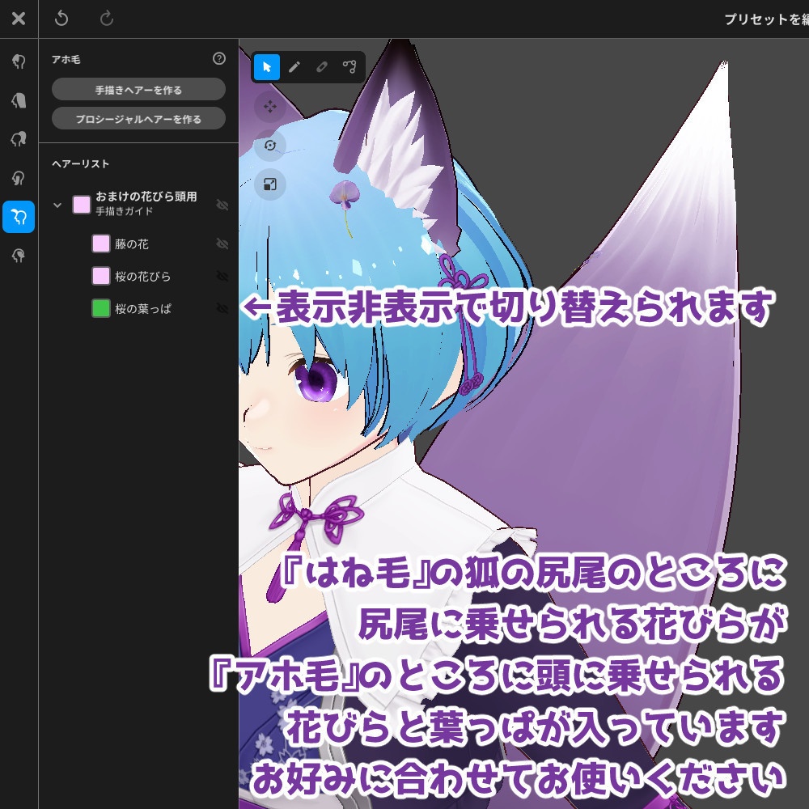Click the undo arrow in top toolbar

click(62, 18)
